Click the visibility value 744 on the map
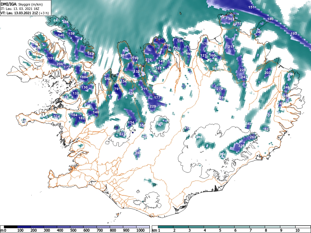Viewport: 311px width, 233px height. [x=291, y=74]
